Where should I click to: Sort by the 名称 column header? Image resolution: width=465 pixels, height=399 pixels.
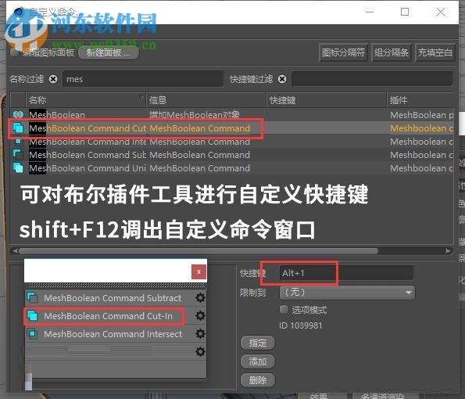click(86, 100)
